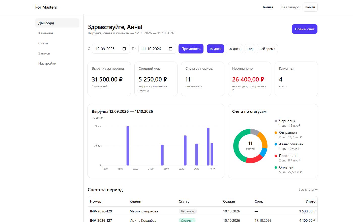The image size is (353, 222).
Task: Open Дашборд in the sidebar
Action: 57,23
